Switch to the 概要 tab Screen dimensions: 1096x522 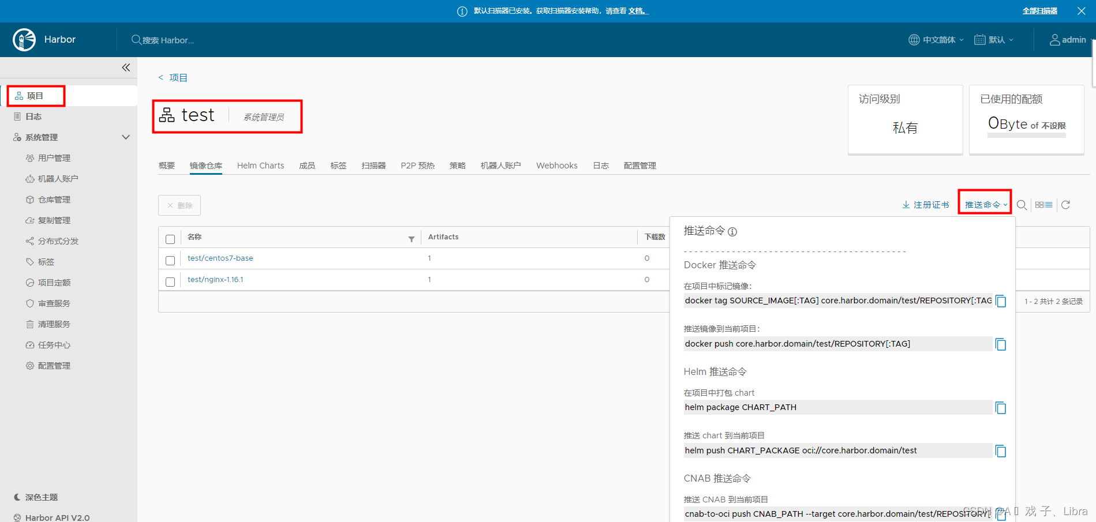click(167, 166)
